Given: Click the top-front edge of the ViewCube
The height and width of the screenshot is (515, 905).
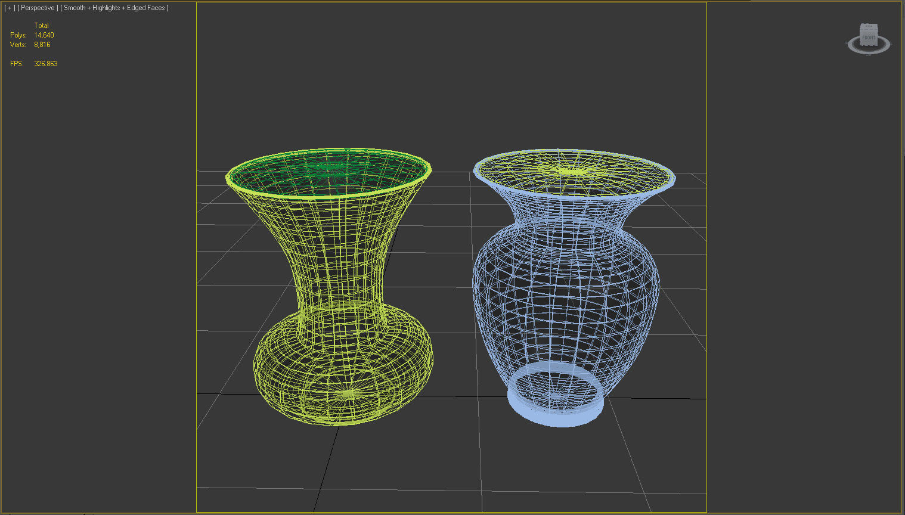Looking at the screenshot, I should click(868, 29).
